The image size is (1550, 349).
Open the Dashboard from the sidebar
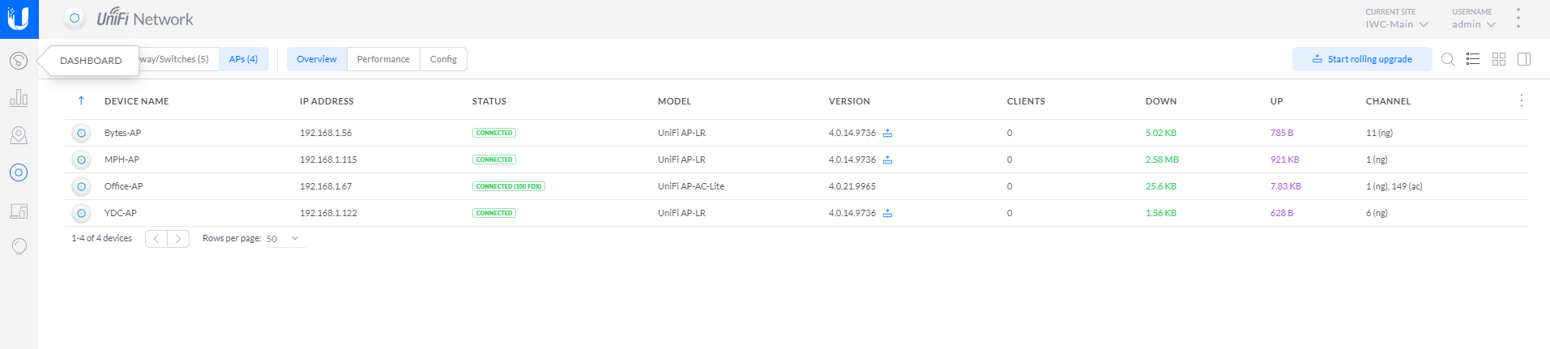[19, 61]
